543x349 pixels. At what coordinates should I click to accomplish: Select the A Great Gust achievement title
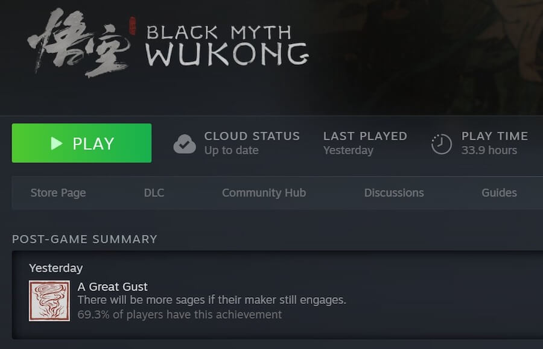pos(113,287)
